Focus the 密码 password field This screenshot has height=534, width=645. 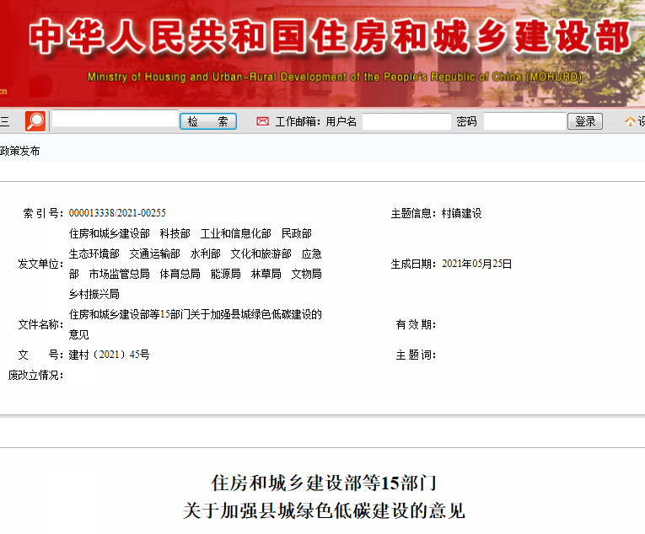(524, 121)
